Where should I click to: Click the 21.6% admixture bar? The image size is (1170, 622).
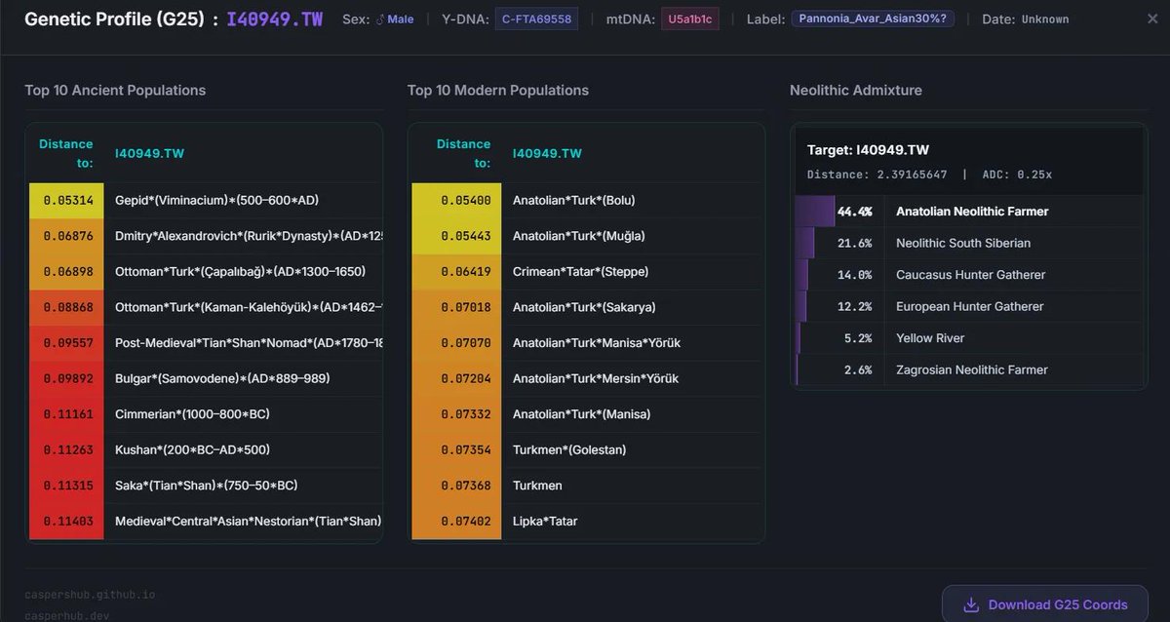point(804,243)
